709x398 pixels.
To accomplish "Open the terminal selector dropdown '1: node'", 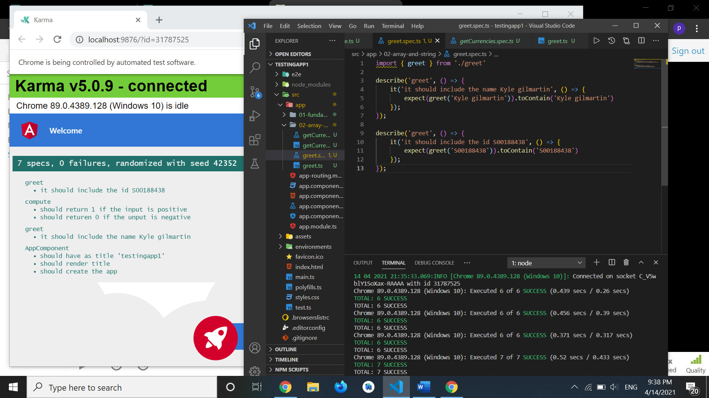I will [x=546, y=263].
